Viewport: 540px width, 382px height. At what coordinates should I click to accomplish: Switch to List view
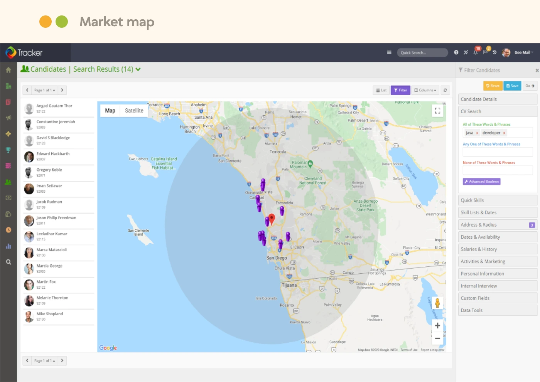[x=381, y=90]
